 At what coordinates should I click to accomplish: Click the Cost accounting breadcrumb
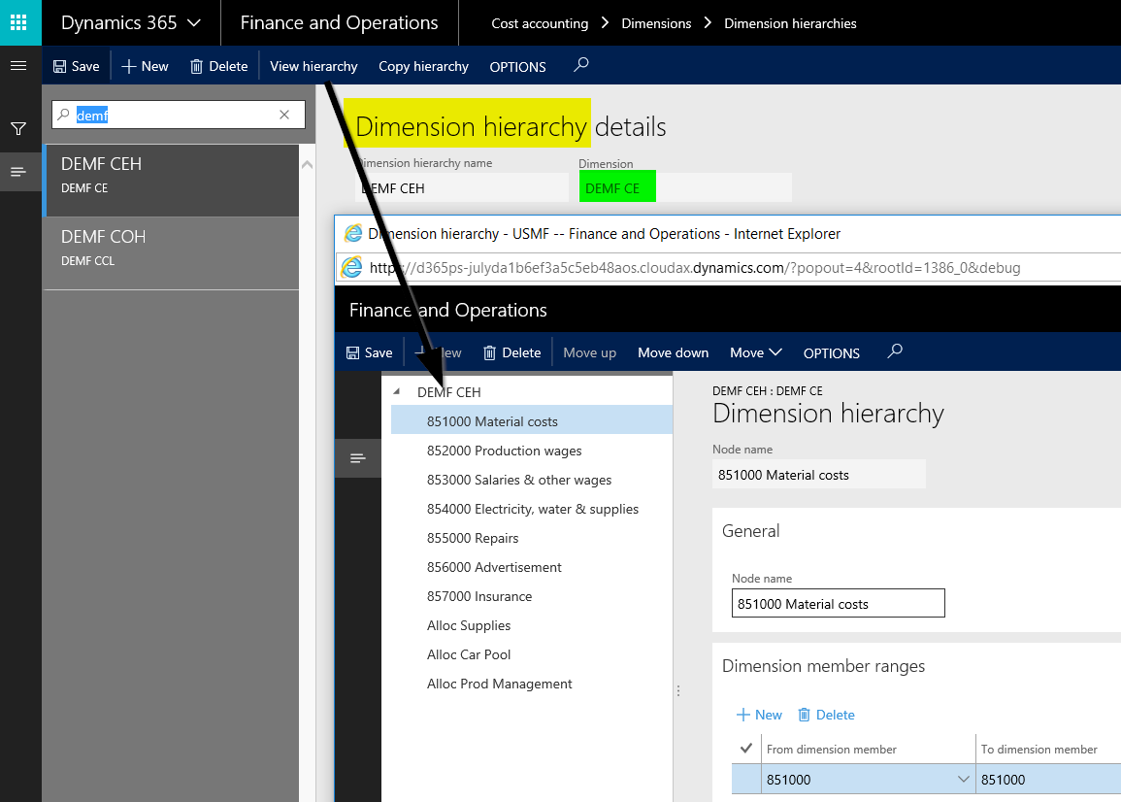click(x=540, y=23)
